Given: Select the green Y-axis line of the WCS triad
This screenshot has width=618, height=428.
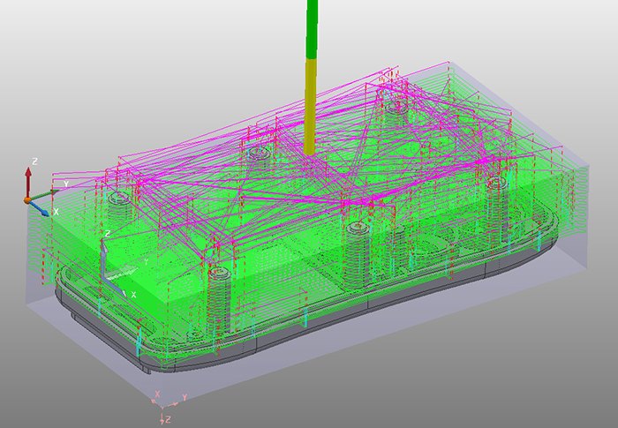Looking at the screenshot, I should click(x=44, y=194).
